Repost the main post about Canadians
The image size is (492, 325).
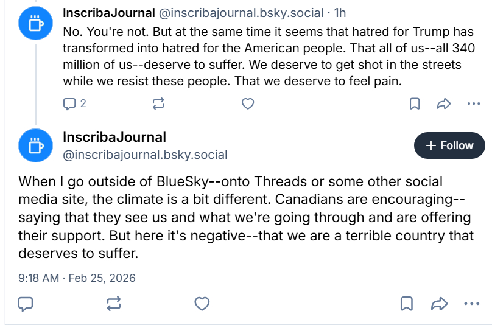pyautogui.click(x=114, y=303)
